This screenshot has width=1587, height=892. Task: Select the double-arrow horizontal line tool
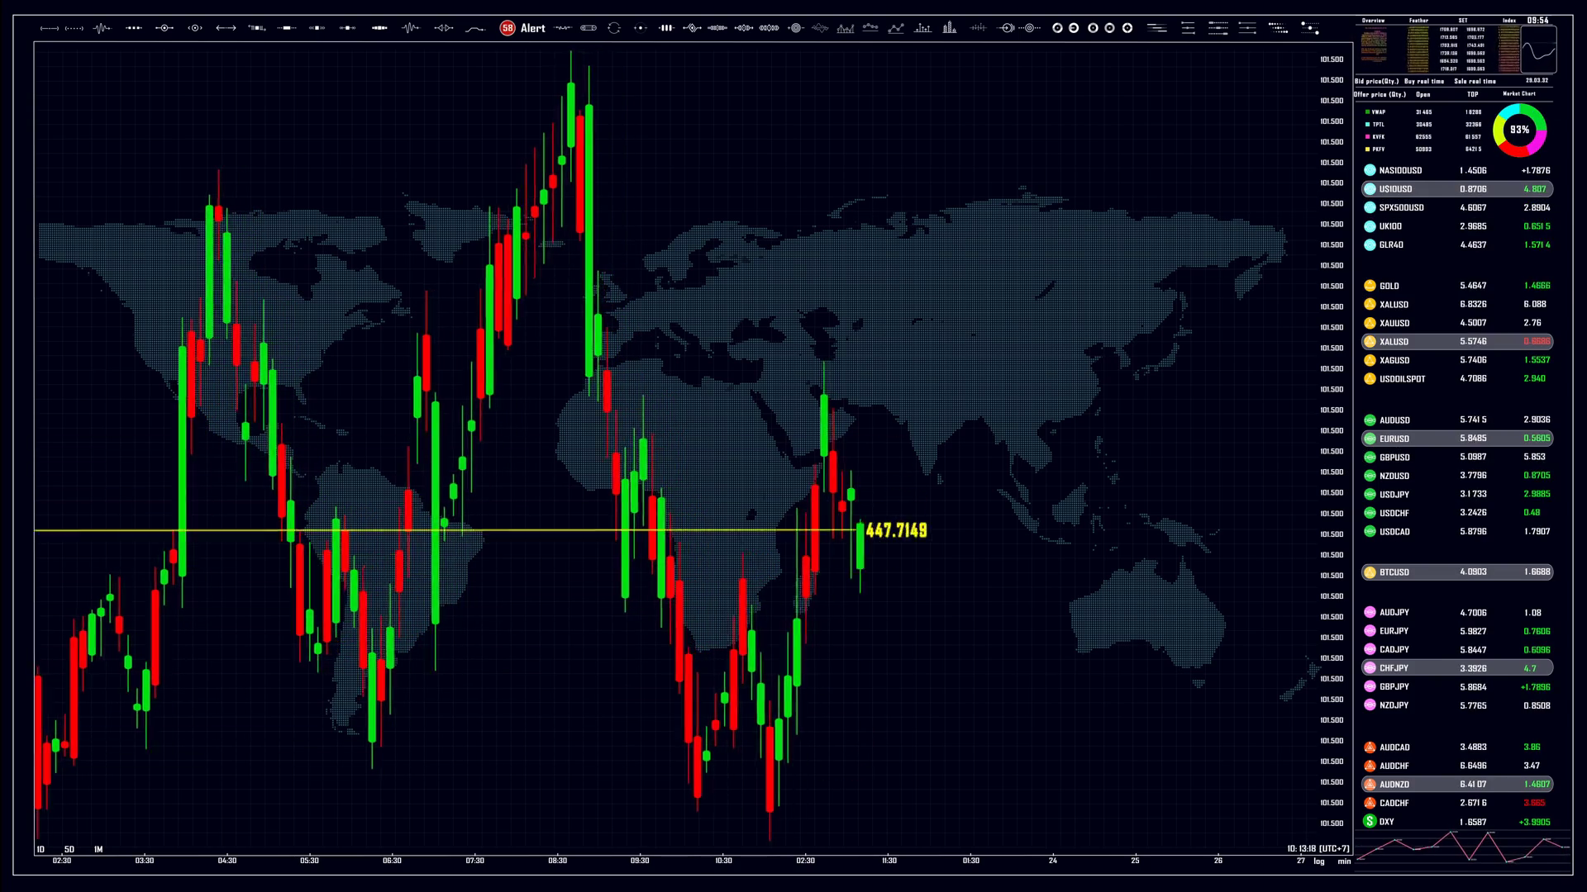point(226,28)
